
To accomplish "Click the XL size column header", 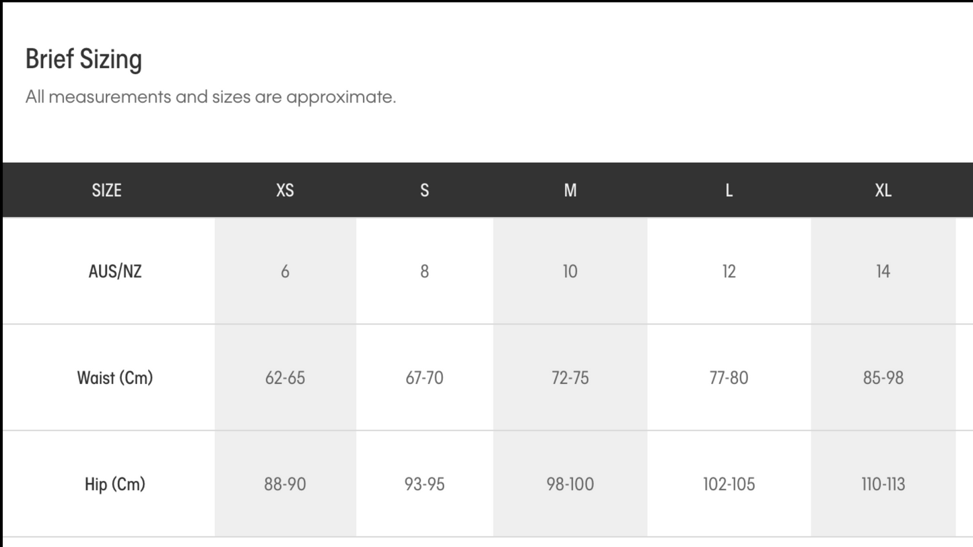I will [x=883, y=191].
